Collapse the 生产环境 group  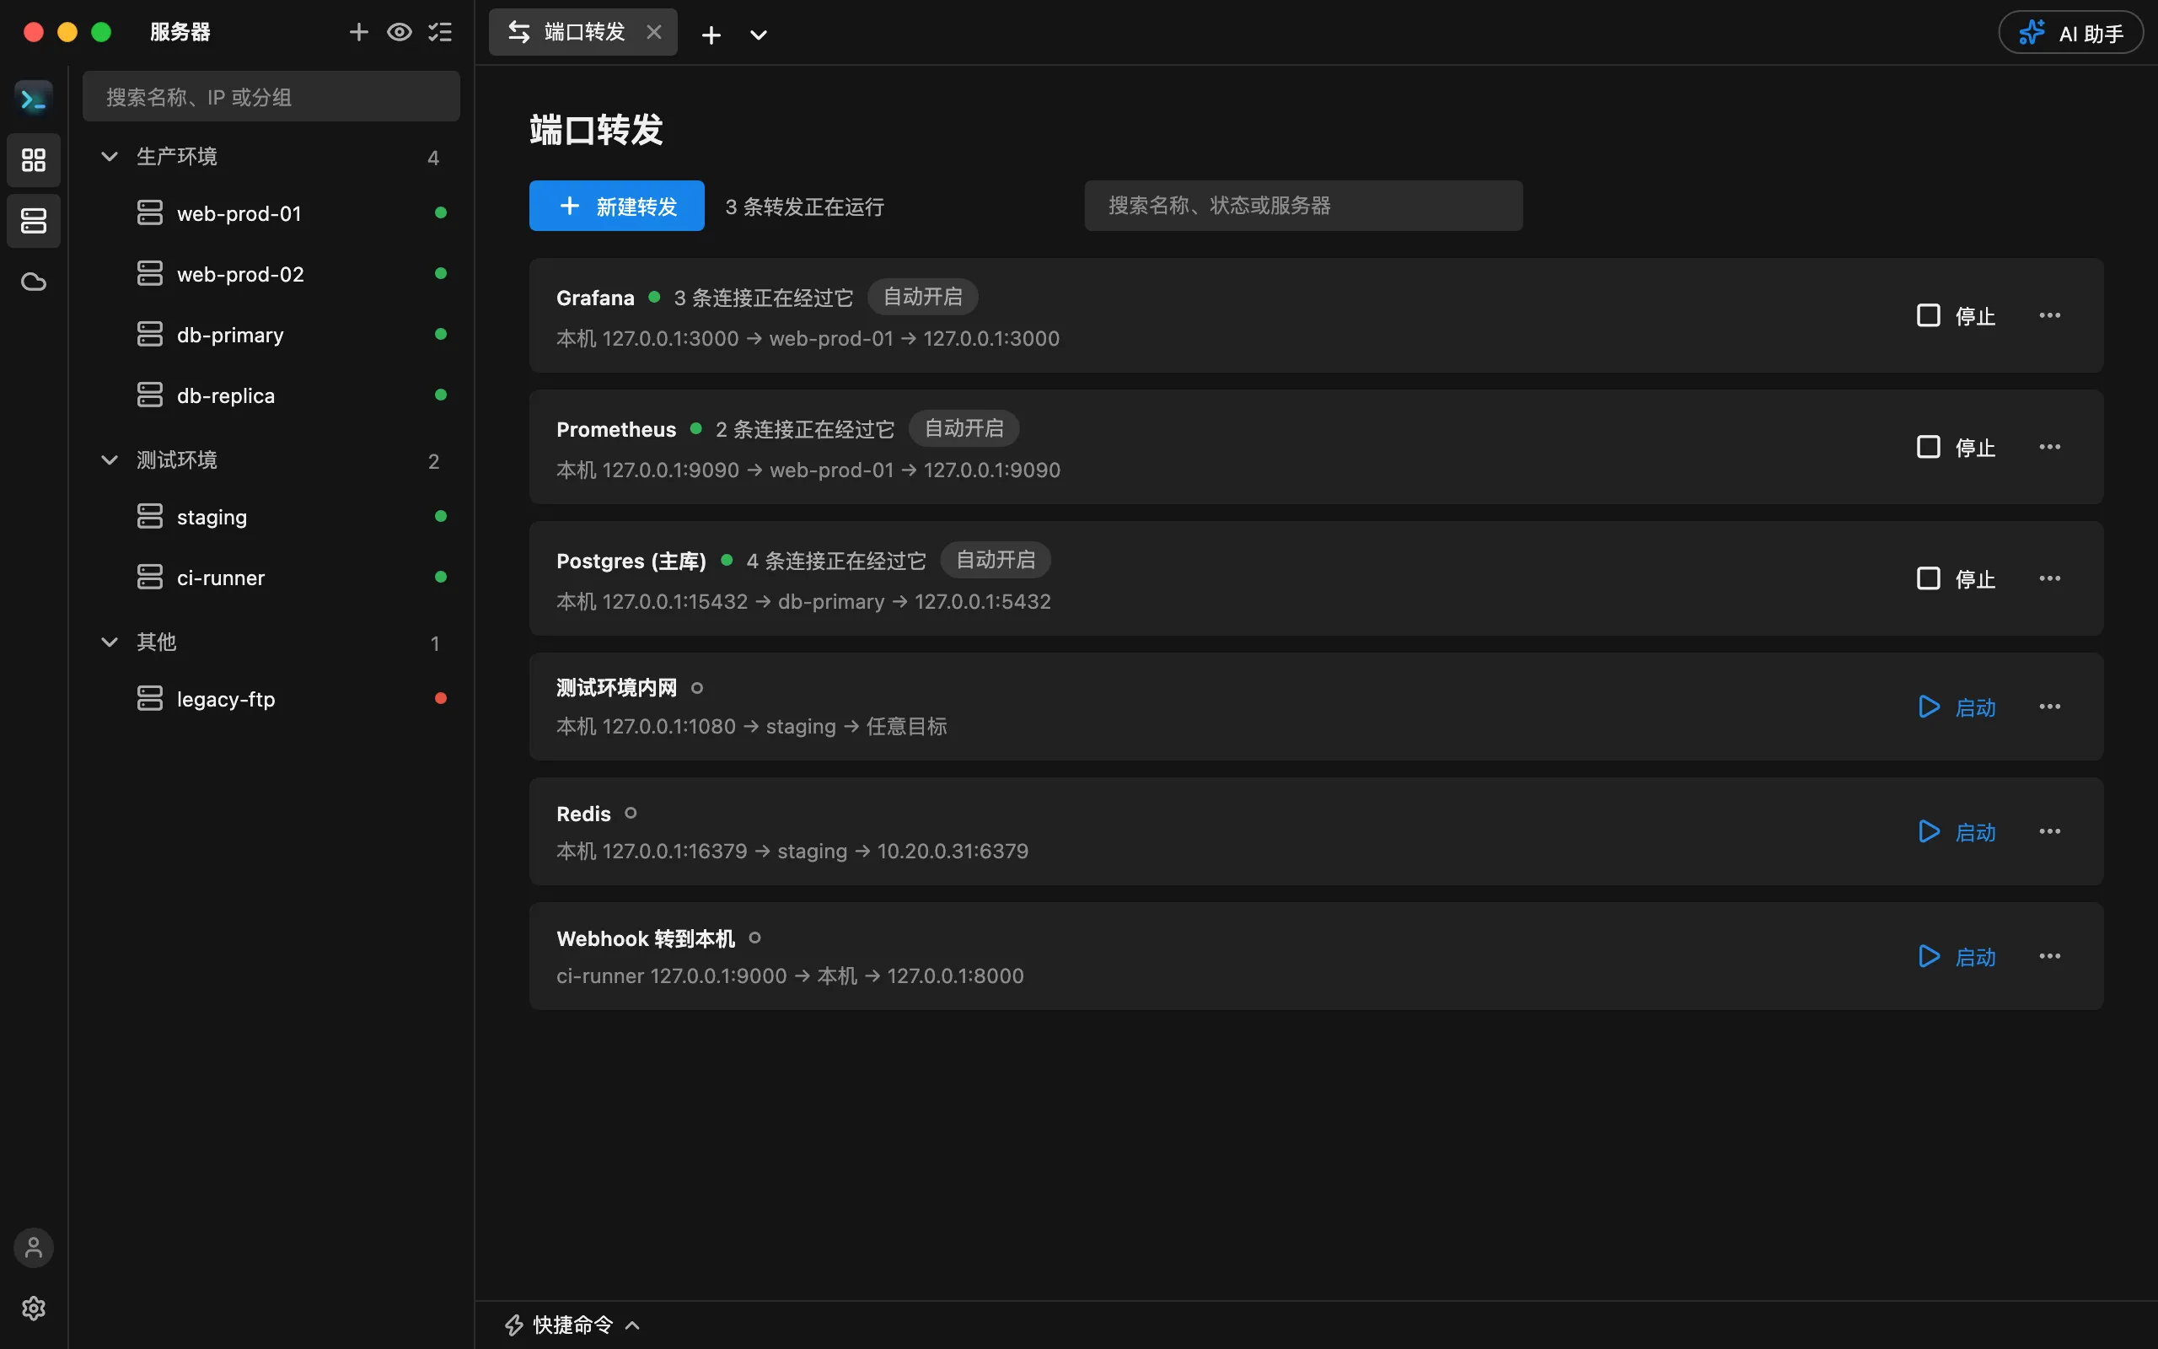271,157
